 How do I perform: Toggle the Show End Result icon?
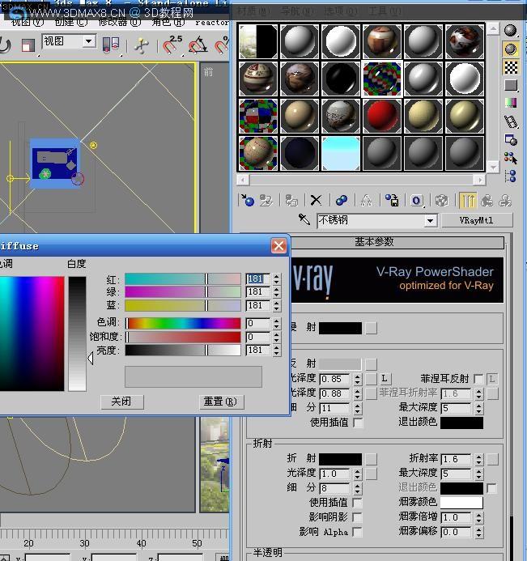[468, 201]
